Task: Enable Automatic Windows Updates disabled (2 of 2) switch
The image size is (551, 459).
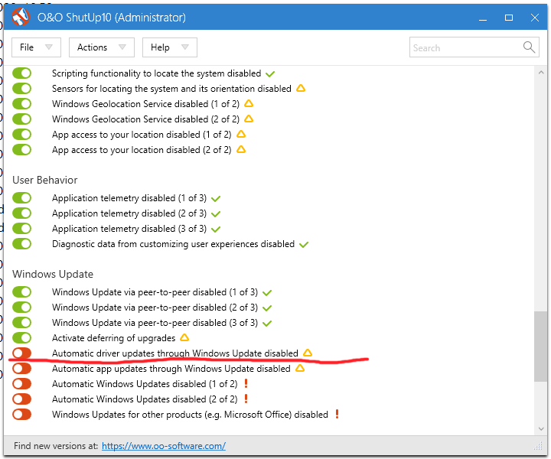Action: click(21, 399)
